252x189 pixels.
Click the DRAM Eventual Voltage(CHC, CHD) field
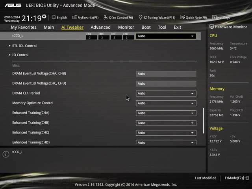166,83
